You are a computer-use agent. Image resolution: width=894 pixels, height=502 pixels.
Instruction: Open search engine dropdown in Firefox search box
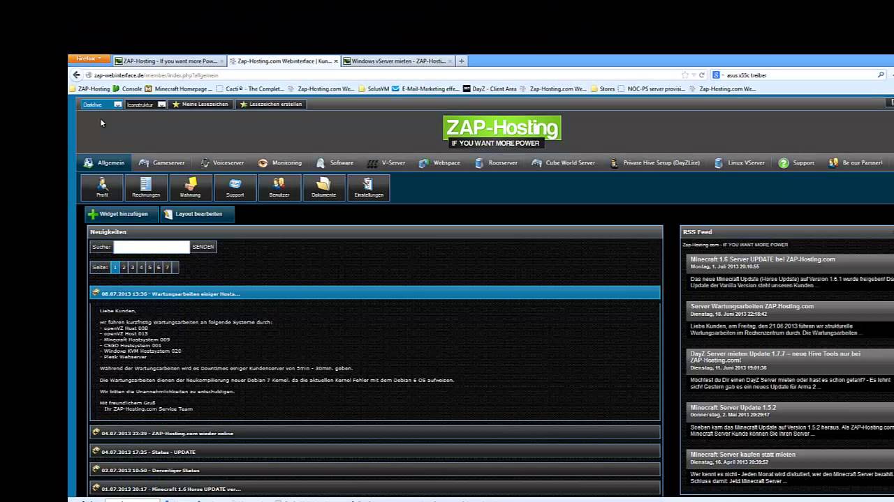(x=717, y=75)
